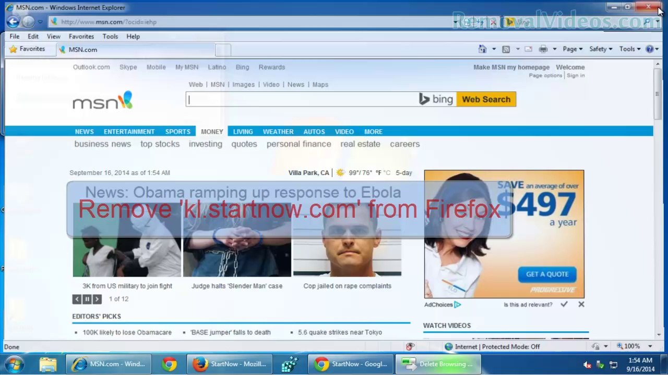The height and width of the screenshot is (375, 668).
Task: Click the Bing search input field
Action: 302,99
